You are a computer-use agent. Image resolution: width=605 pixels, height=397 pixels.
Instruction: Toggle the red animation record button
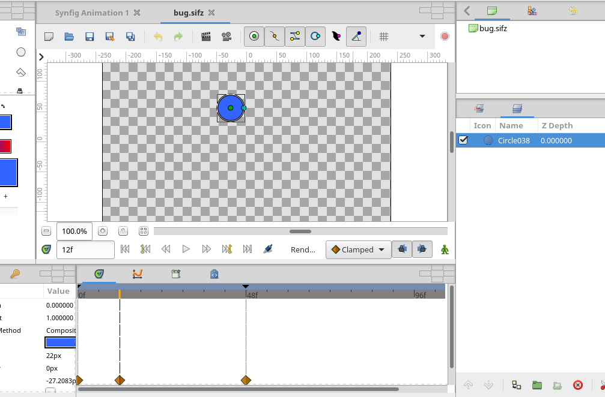click(445, 36)
